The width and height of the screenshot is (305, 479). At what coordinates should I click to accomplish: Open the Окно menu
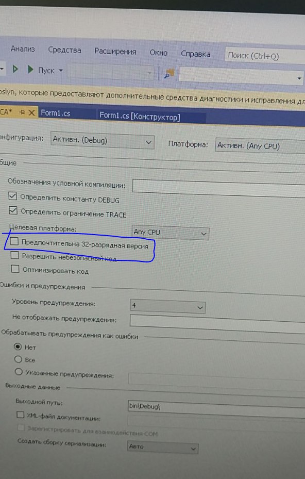pos(158,53)
